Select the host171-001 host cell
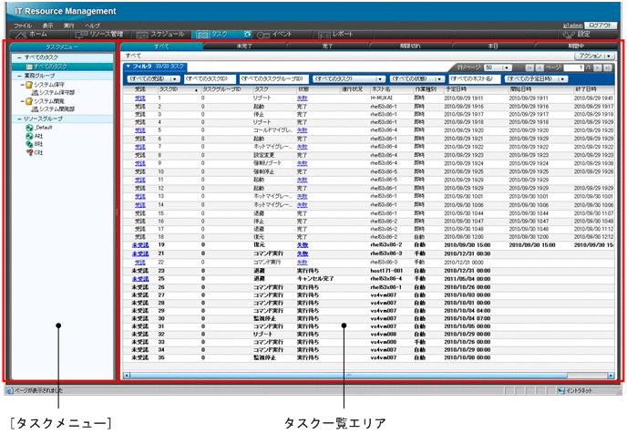The image size is (627, 434). pos(386,271)
